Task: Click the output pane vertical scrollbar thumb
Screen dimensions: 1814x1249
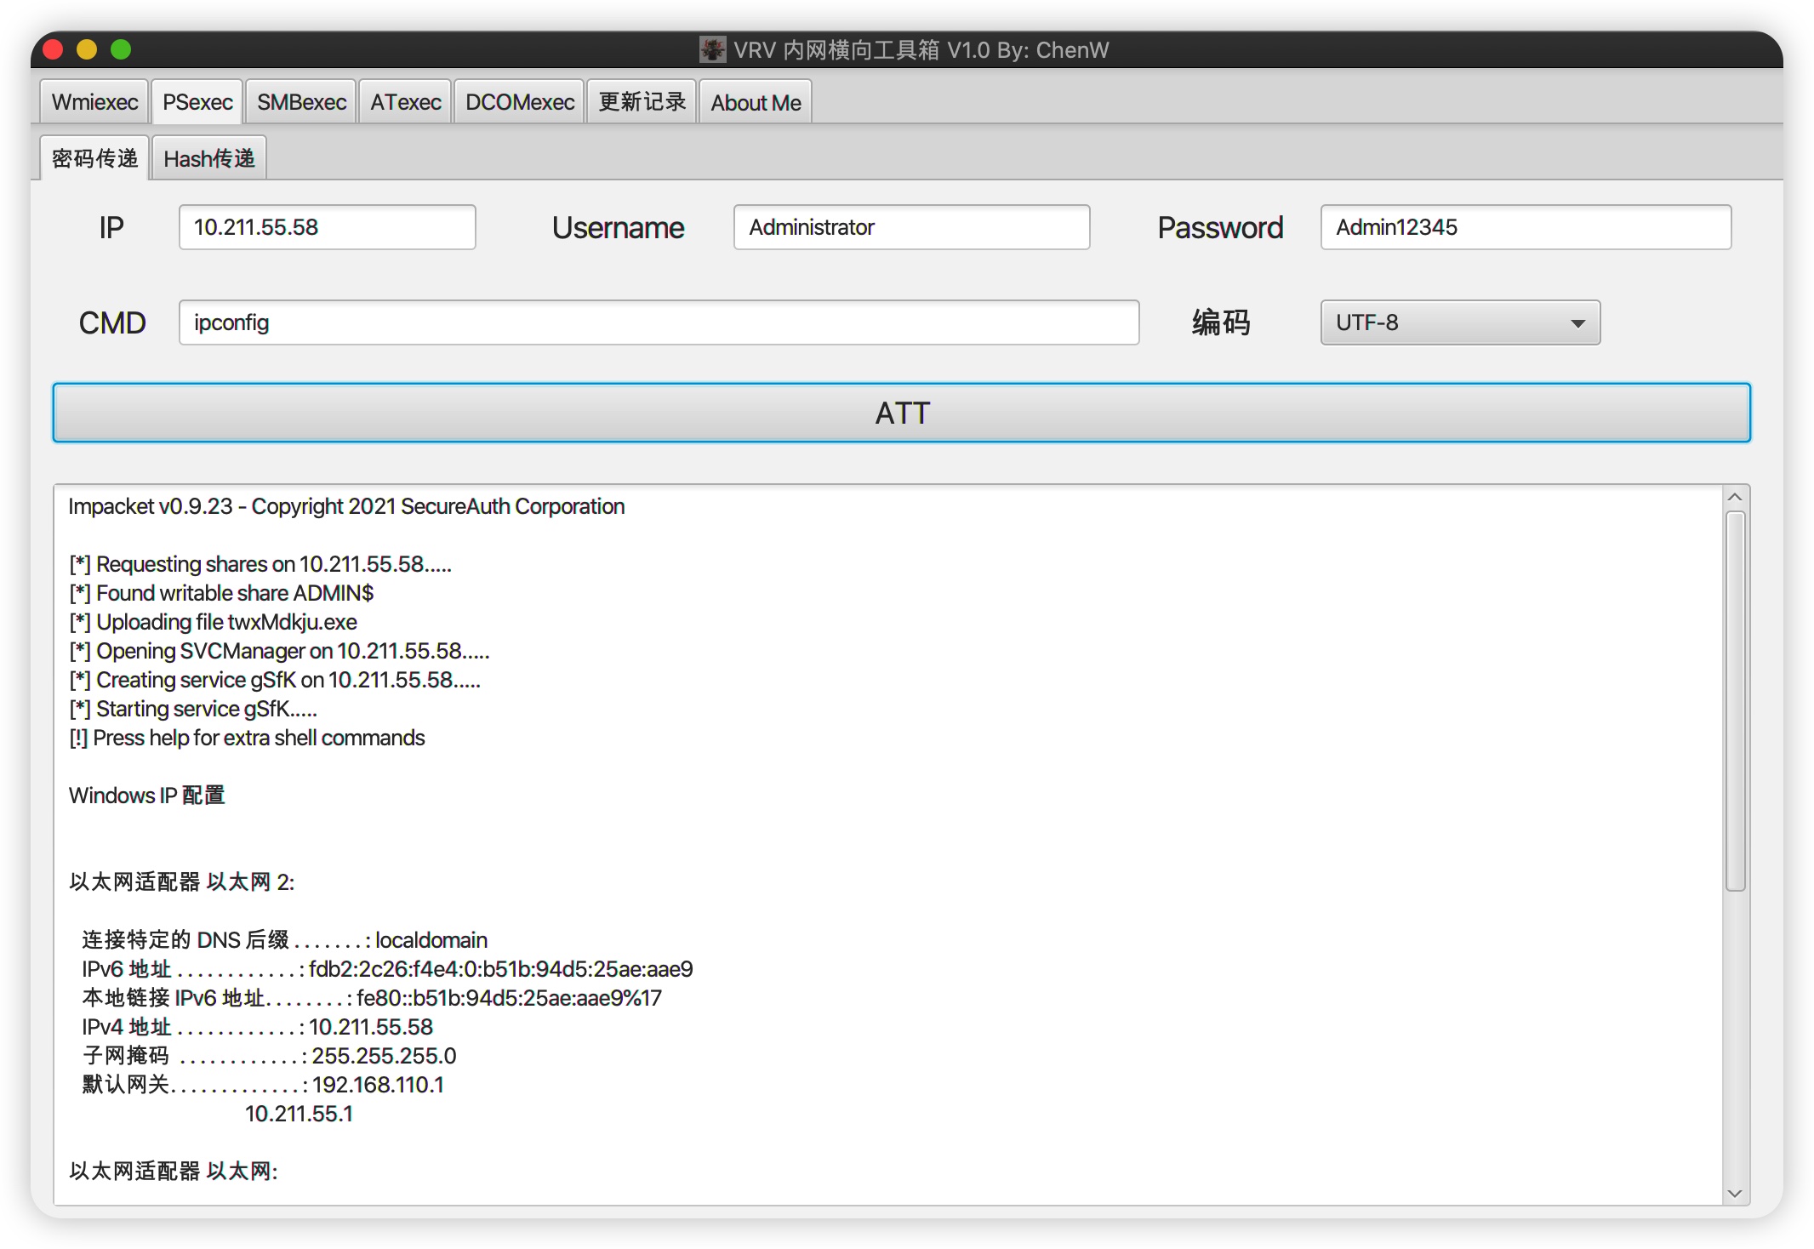Action: 1735,701
